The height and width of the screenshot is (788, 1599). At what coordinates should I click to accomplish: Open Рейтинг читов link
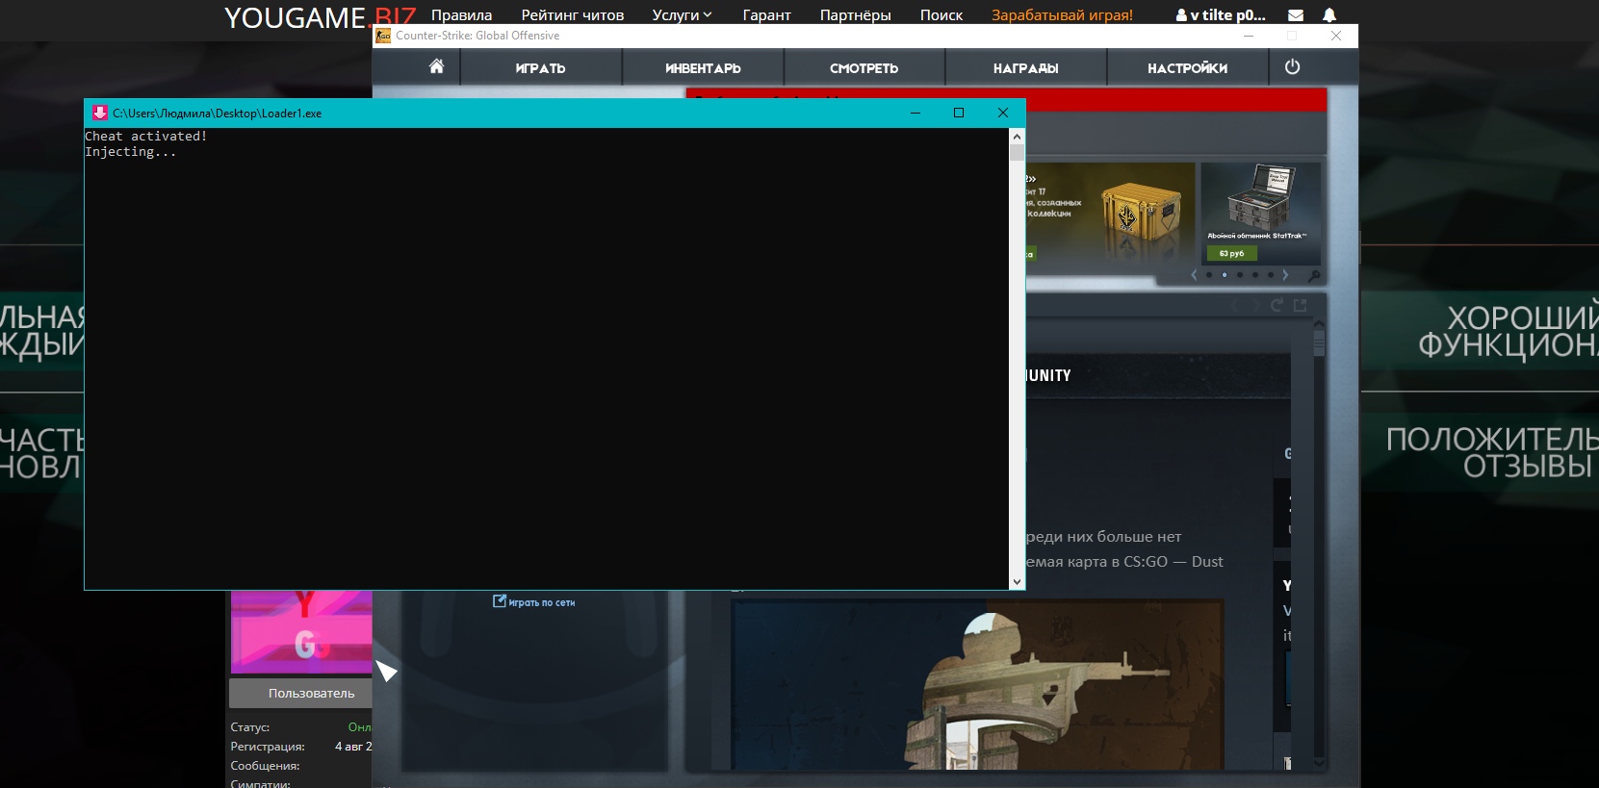pyautogui.click(x=573, y=15)
